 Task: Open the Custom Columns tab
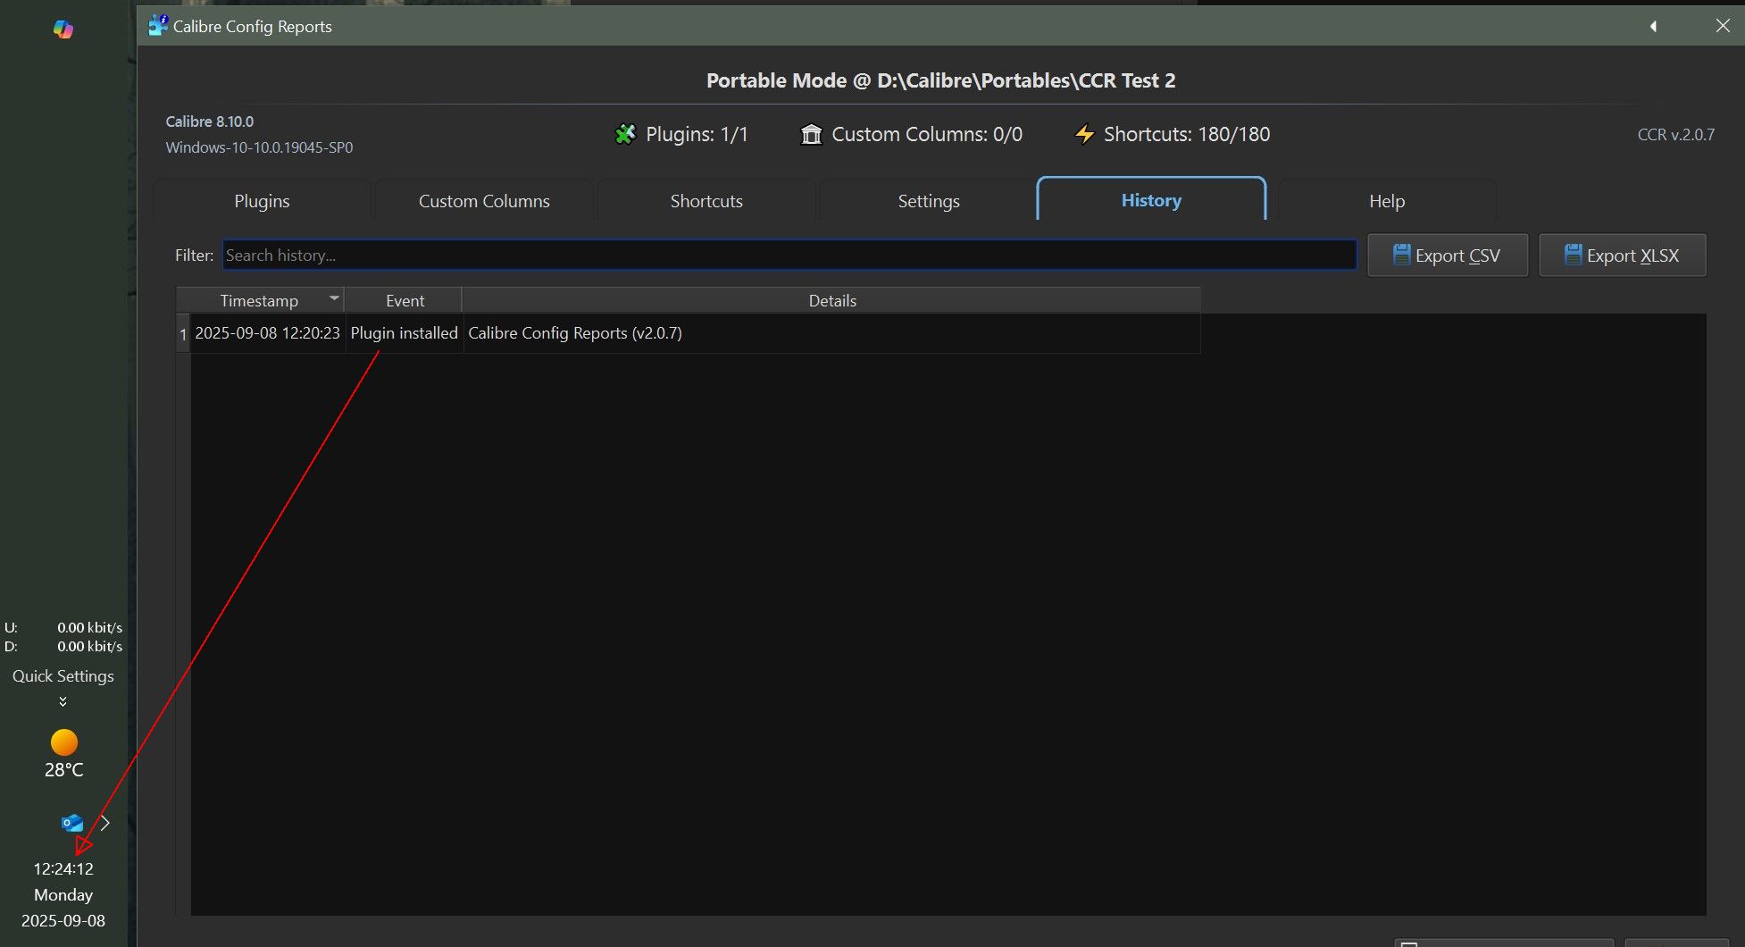[x=484, y=201]
